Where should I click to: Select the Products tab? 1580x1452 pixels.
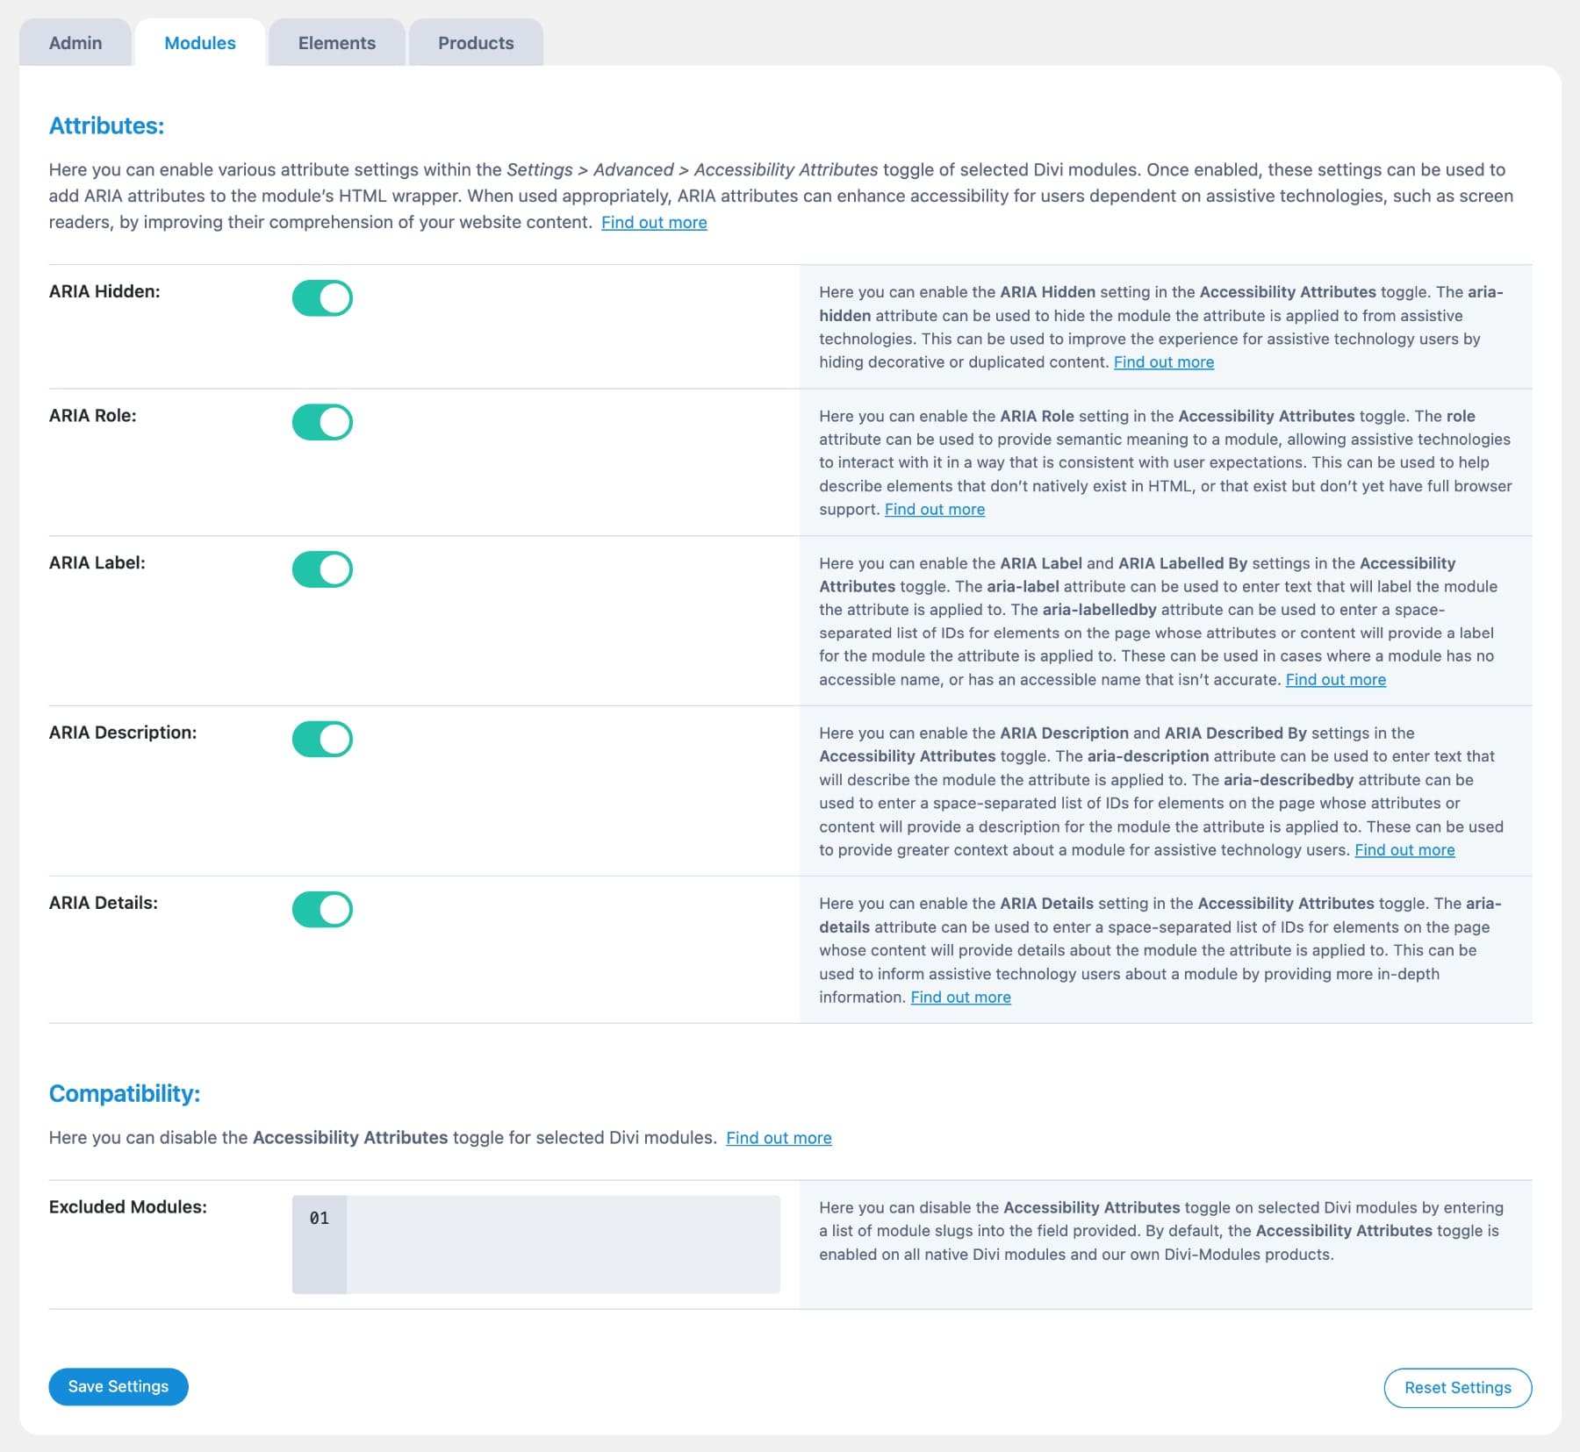pos(475,41)
